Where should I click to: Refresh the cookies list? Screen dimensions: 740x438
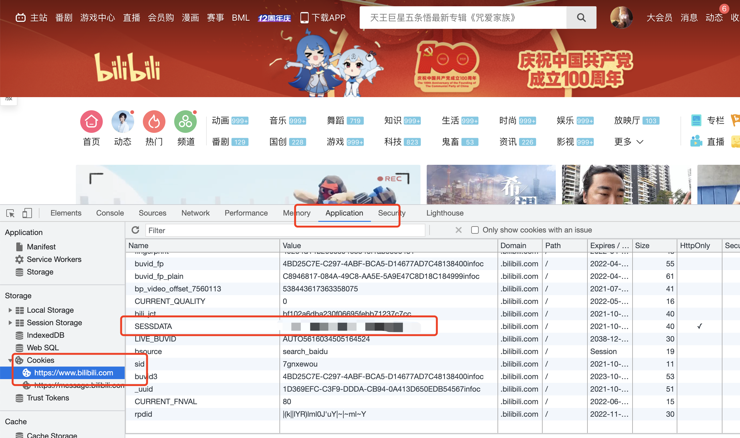[135, 230]
